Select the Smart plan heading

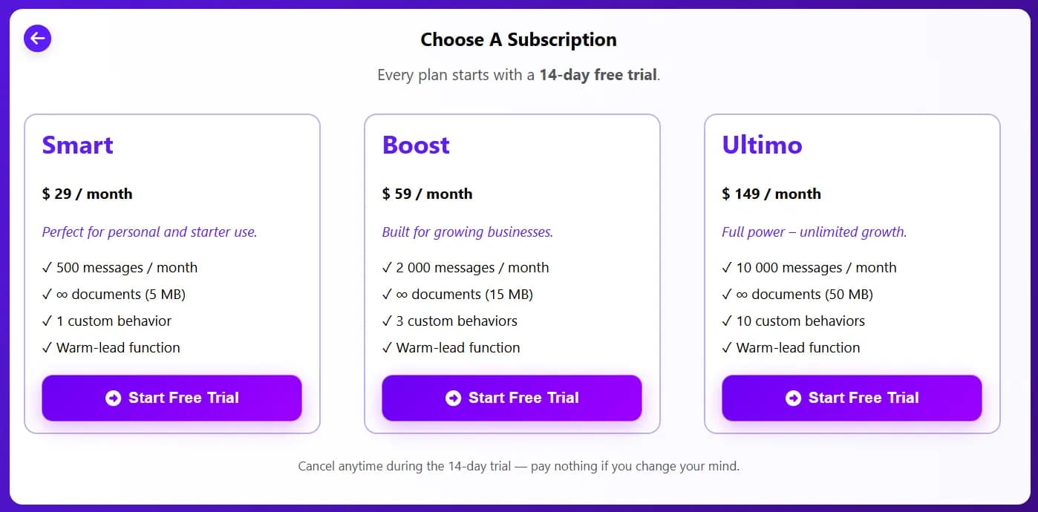pyautogui.click(x=77, y=145)
